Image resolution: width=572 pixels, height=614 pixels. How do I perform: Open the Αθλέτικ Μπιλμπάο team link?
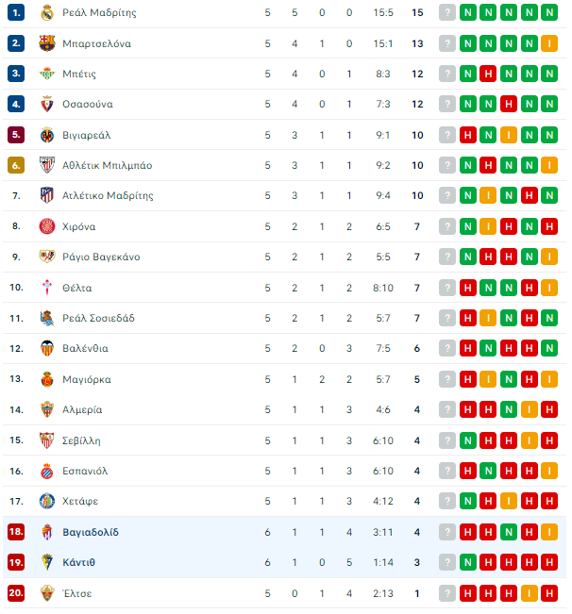click(x=108, y=165)
